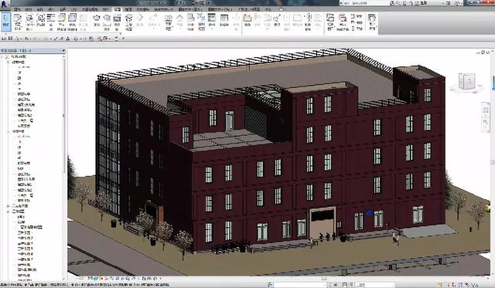This screenshot has height=288, width=495.
Task: Select the Modify arrow tool in ribbon
Action: coord(5,22)
